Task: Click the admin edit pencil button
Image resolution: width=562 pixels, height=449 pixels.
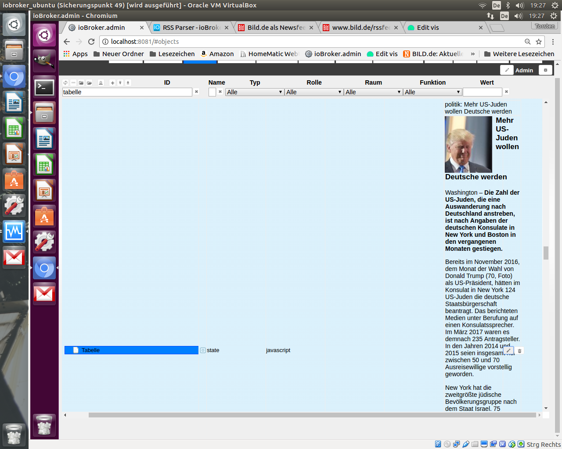Action: (507, 70)
